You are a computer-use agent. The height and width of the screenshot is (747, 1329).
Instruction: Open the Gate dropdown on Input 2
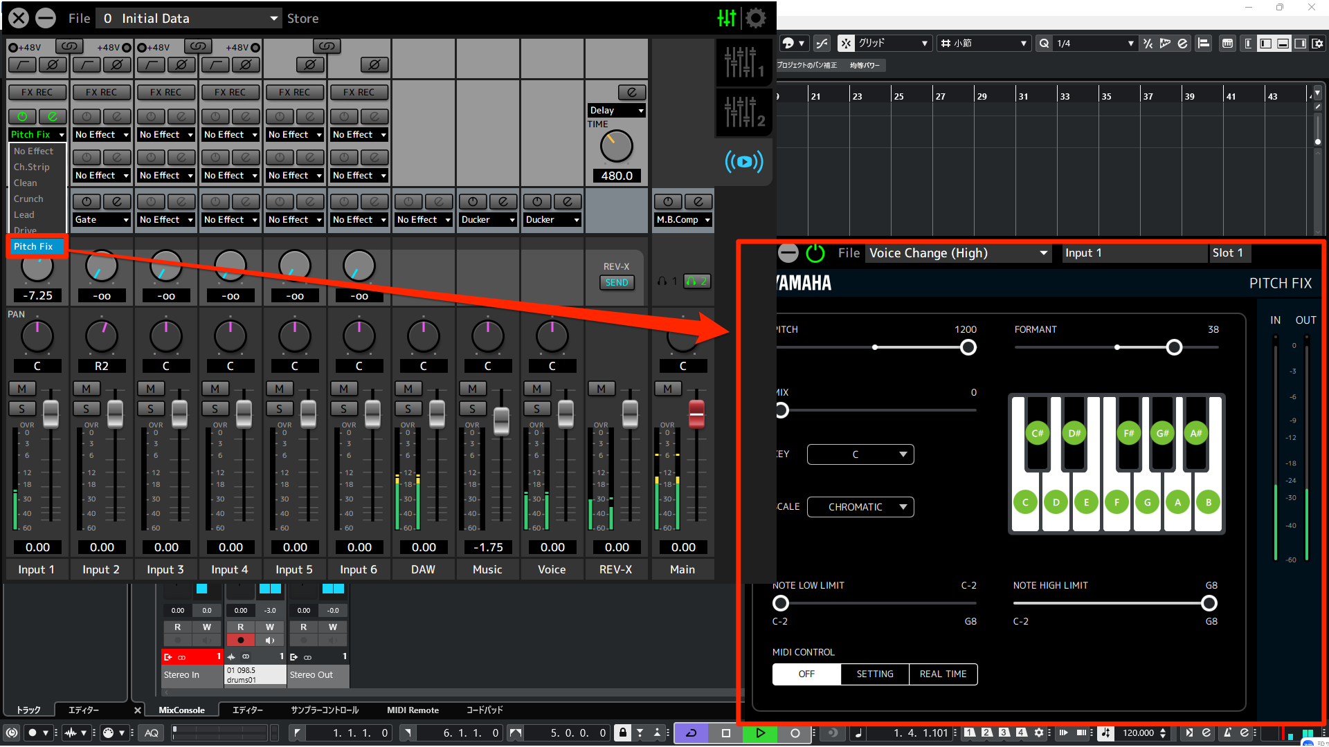click(102, 219)
